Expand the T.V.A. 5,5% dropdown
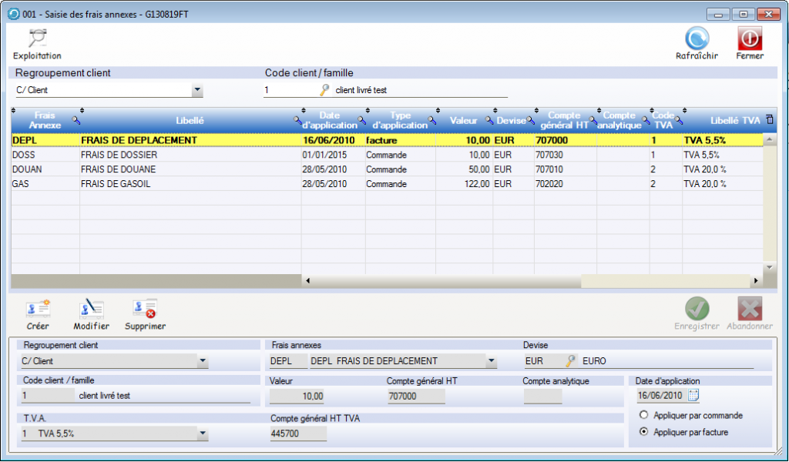The height and width of the screenshot is (462, 789). tap(203, 434)
